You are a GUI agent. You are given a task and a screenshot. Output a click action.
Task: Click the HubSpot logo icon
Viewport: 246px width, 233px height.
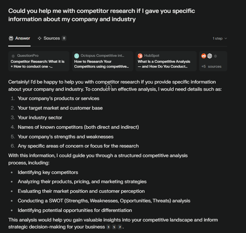140,56
